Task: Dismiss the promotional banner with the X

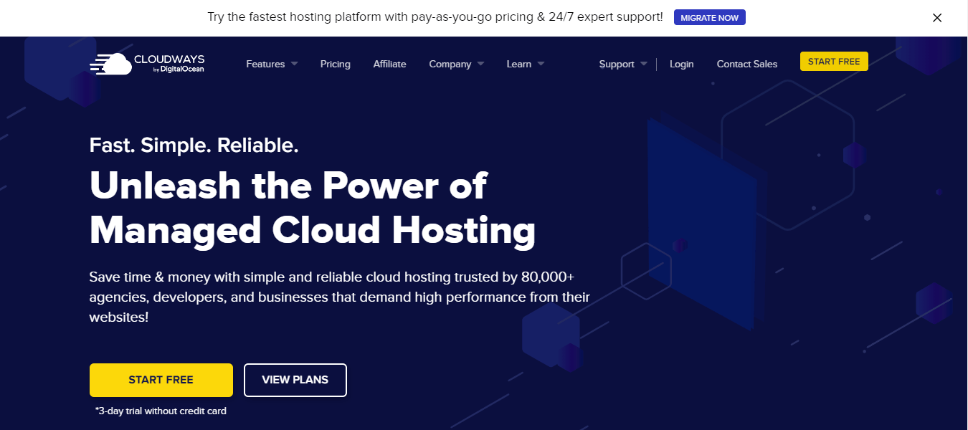Action: (937, 17)
